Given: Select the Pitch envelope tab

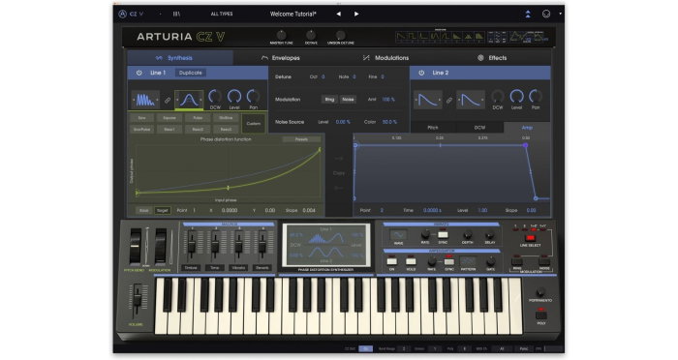Looking at the screenshot, I should pyautogui.click(x=433, y=128).
